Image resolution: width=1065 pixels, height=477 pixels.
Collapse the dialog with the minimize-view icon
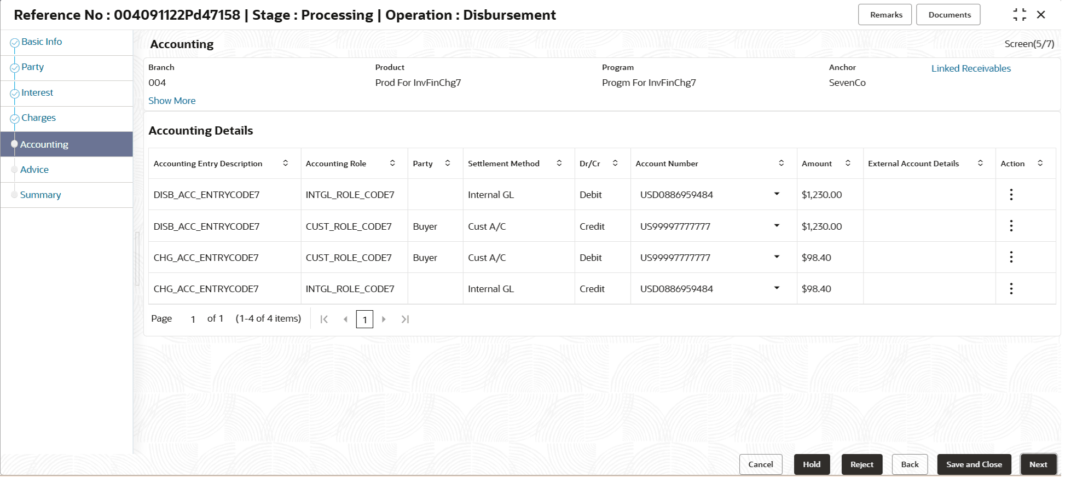pos(1020,15)
